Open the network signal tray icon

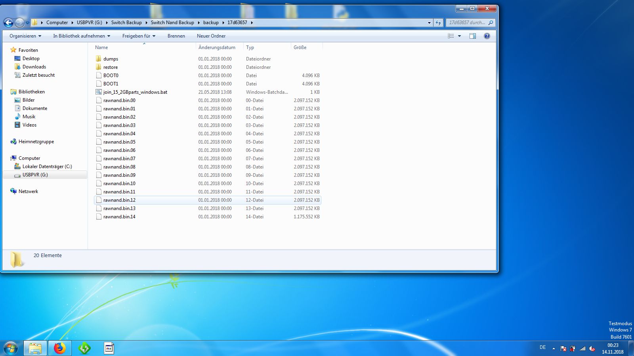click(582, 348)
